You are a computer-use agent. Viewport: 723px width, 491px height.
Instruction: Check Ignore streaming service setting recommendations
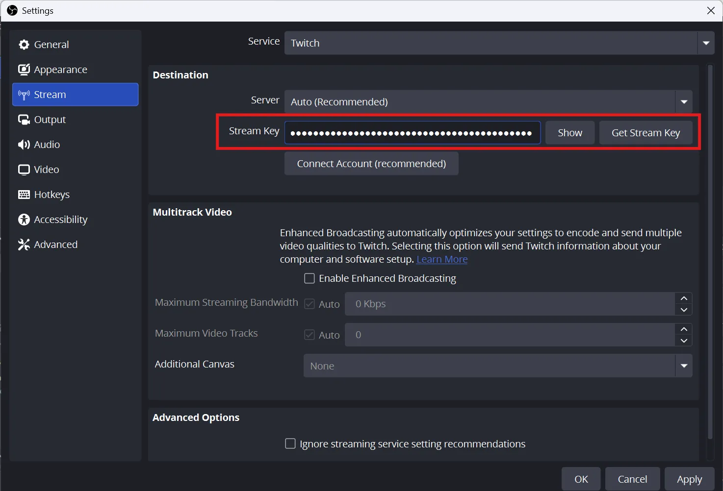tap(290, 443)
